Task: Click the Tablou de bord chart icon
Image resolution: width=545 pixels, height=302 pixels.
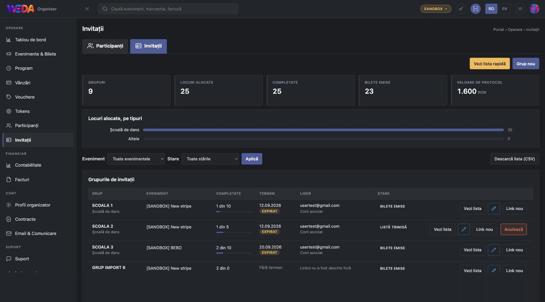Action: pyautogui.click(x=9, y=40)
